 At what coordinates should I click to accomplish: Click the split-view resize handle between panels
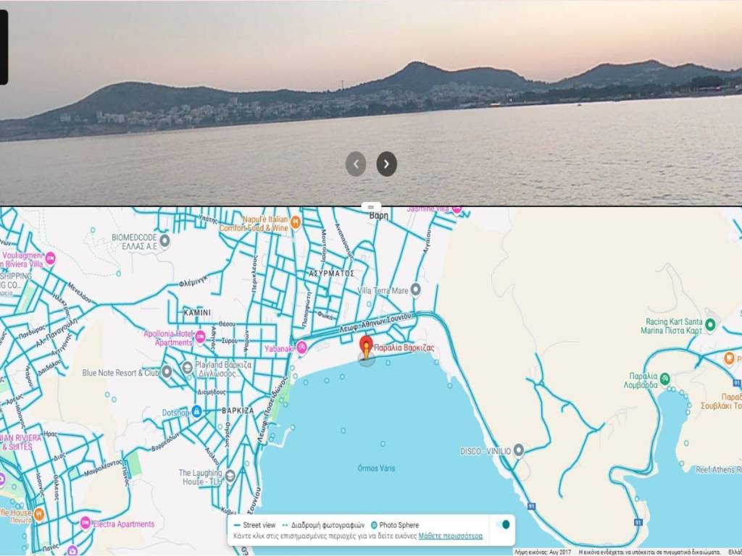click(x=371, y=206)
